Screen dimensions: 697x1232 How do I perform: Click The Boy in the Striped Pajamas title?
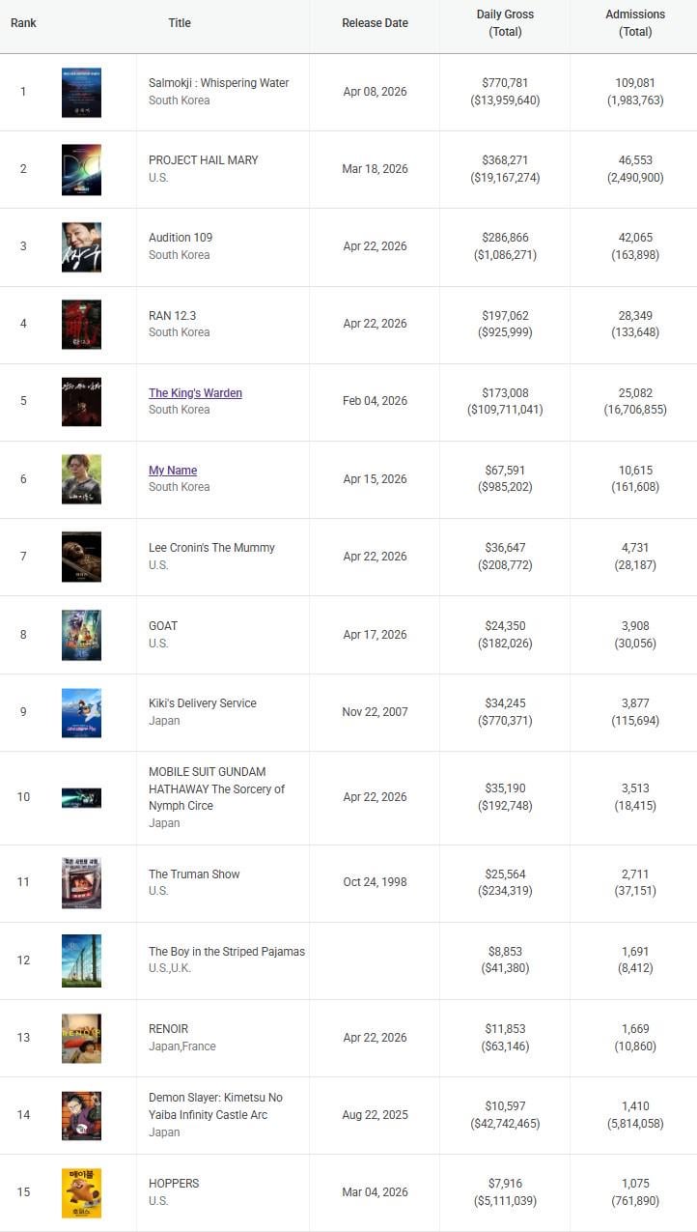[227, 952]
